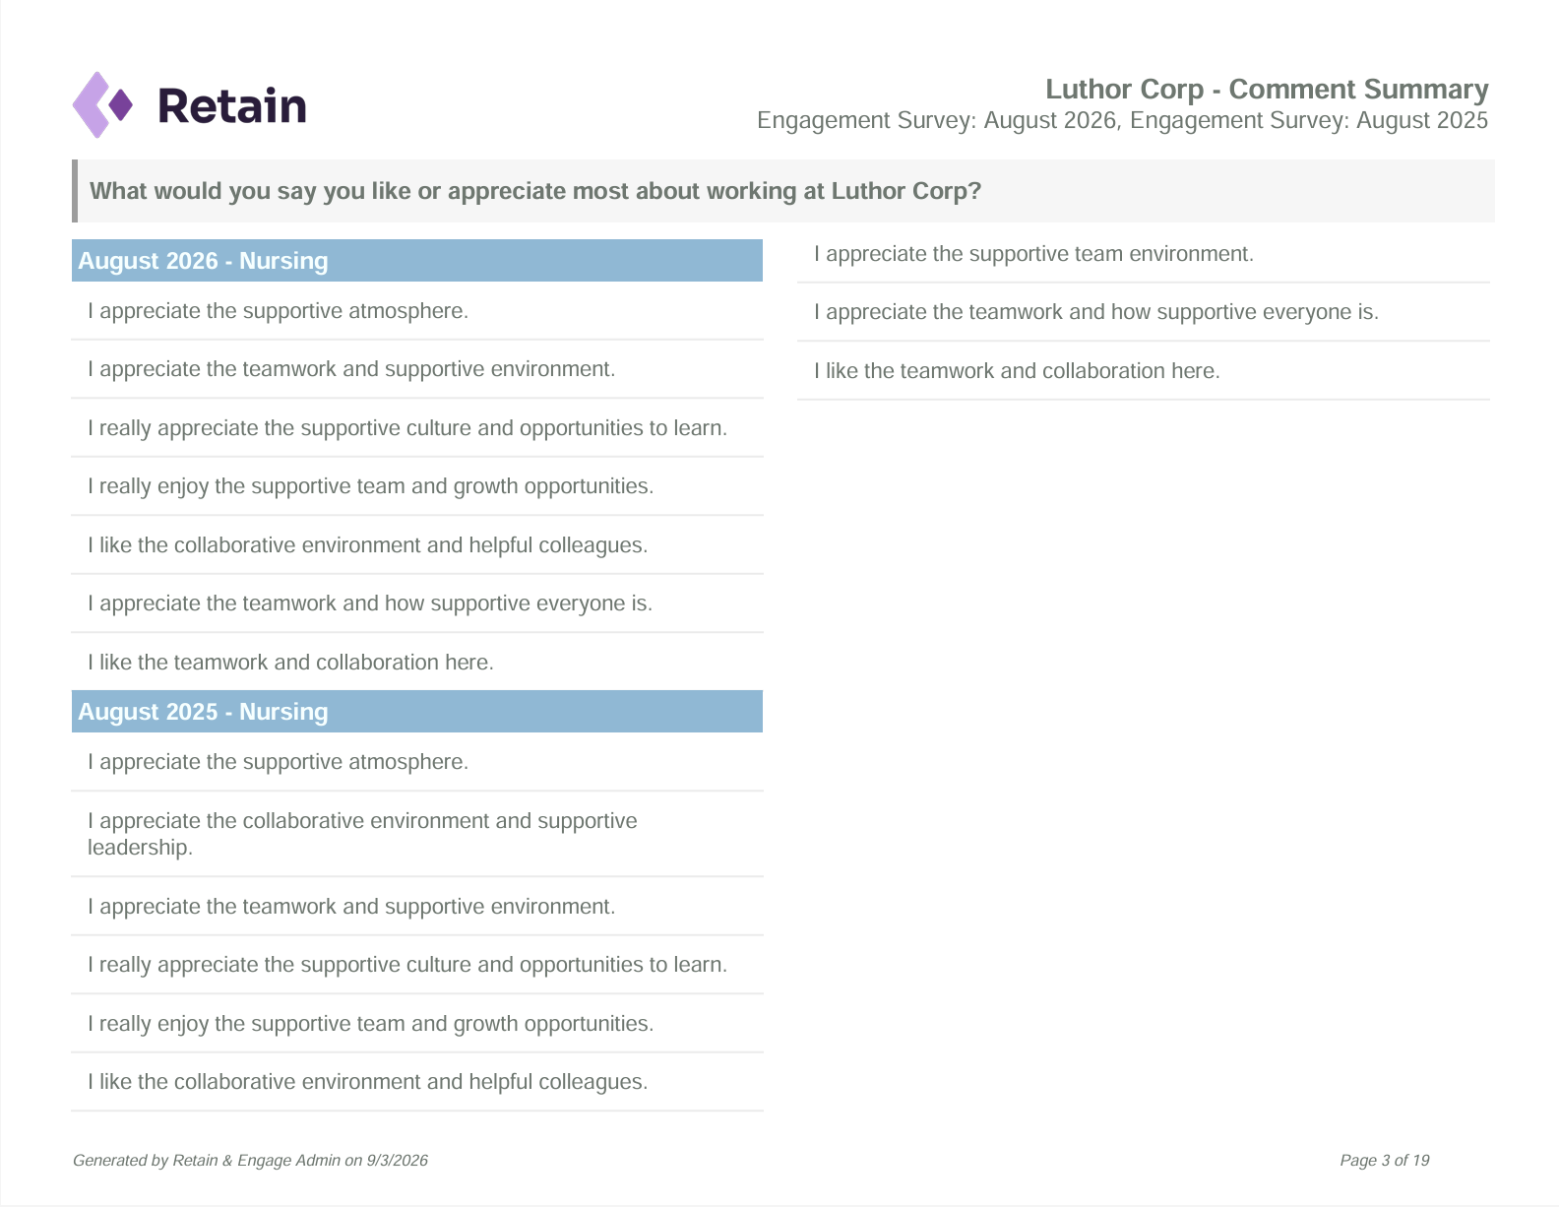This screenshot has width=1559, height=1207.
Task: Click 'teamwork and collaboration here' in right column
Action: [1017, 371]
